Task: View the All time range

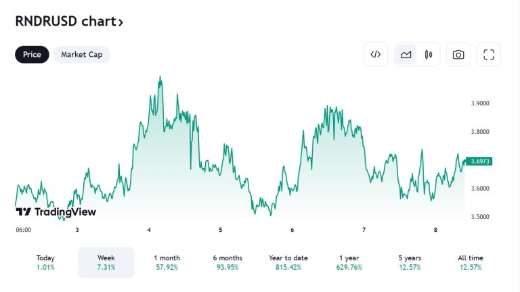Action: [471, 262]
